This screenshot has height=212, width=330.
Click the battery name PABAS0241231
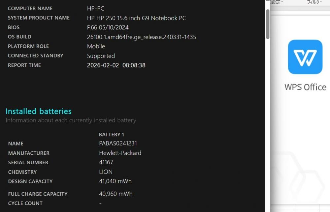click(x=118, y=143)
